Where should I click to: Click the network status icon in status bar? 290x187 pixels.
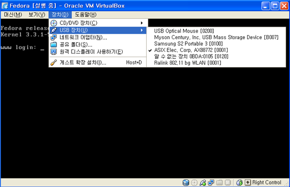[x=211, y=182]
